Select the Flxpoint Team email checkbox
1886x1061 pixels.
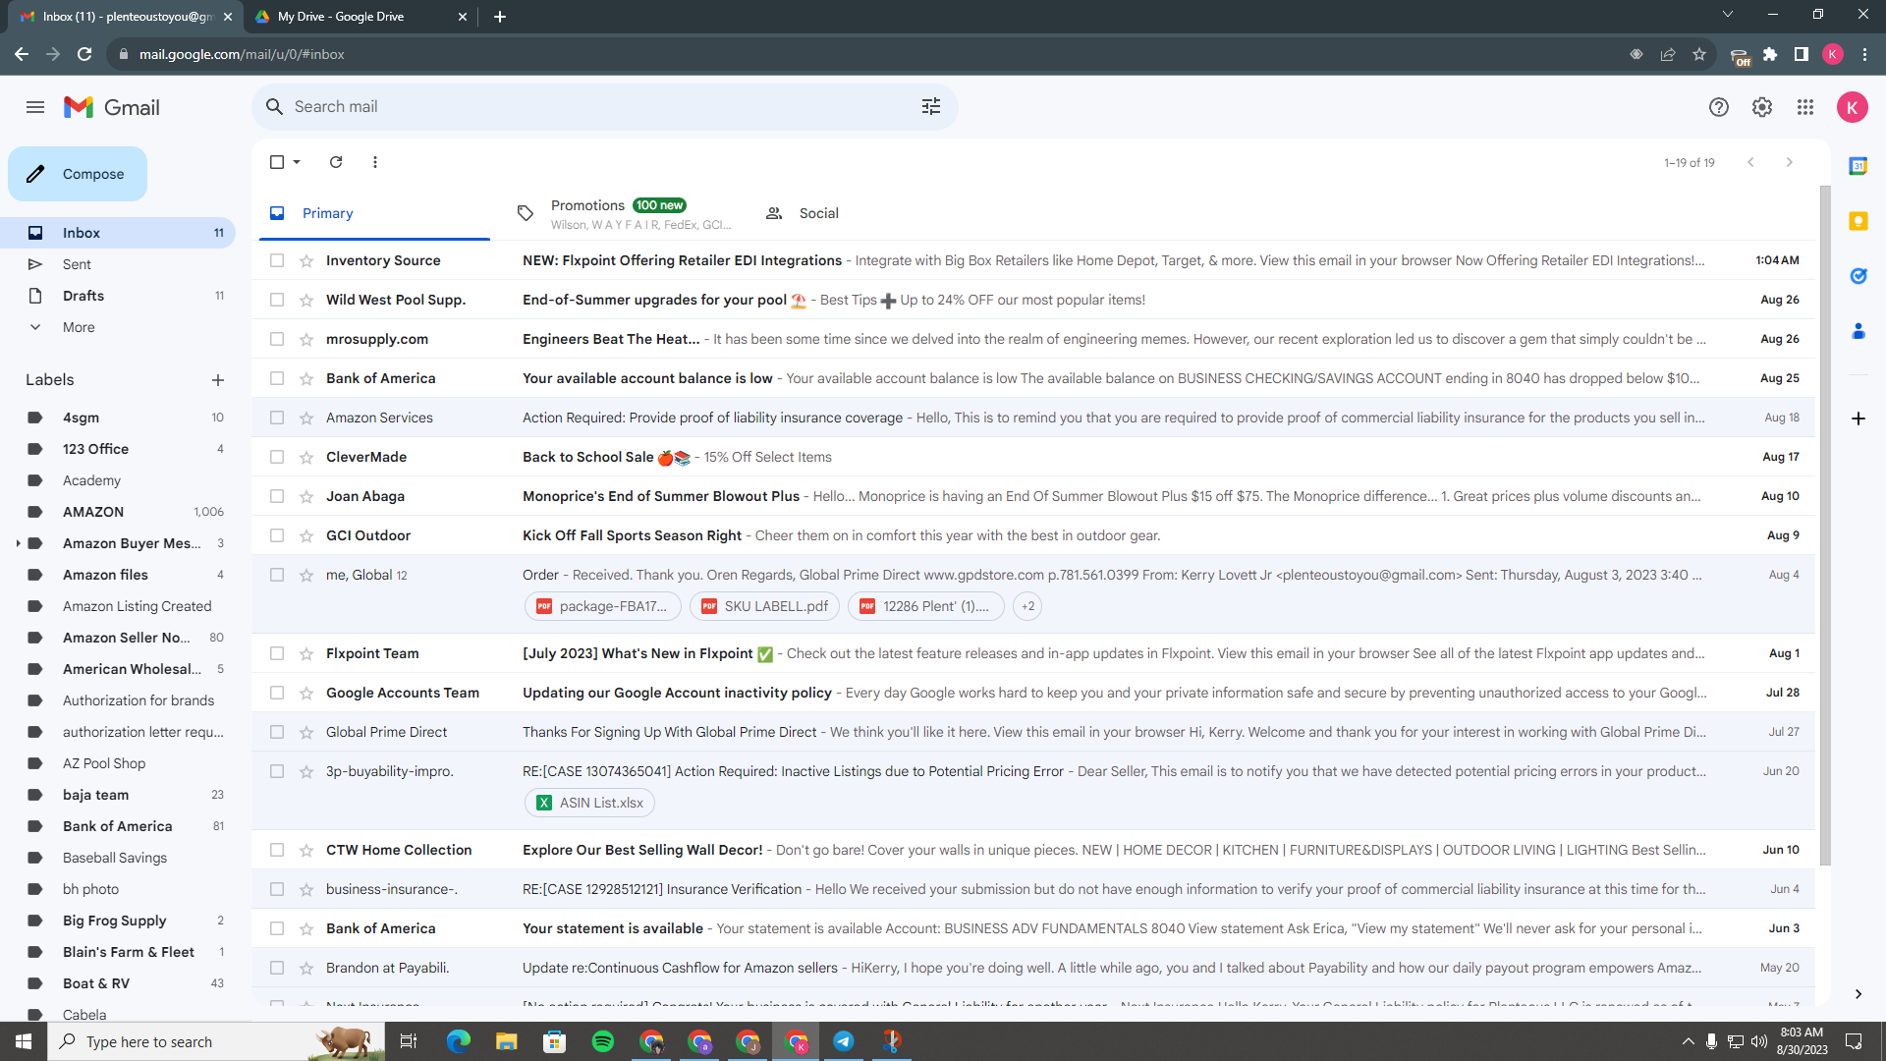(277, 653)
